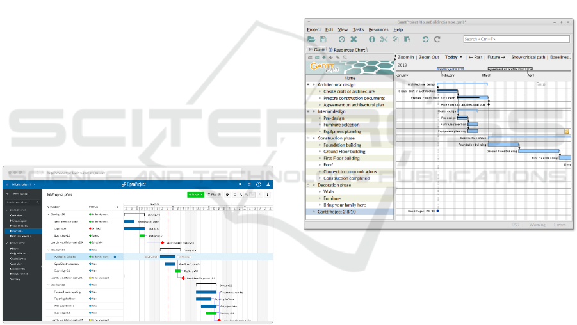Select Create draft of architecture bar
This screenshot has width=577, height=325.
point(448,91)
